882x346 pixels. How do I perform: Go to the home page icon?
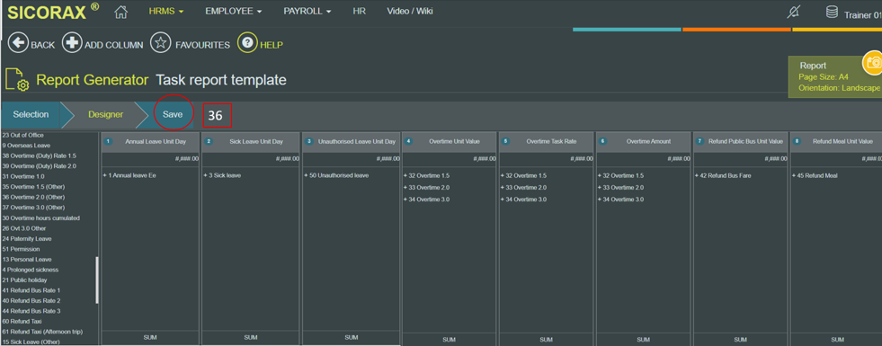(121, 12)
